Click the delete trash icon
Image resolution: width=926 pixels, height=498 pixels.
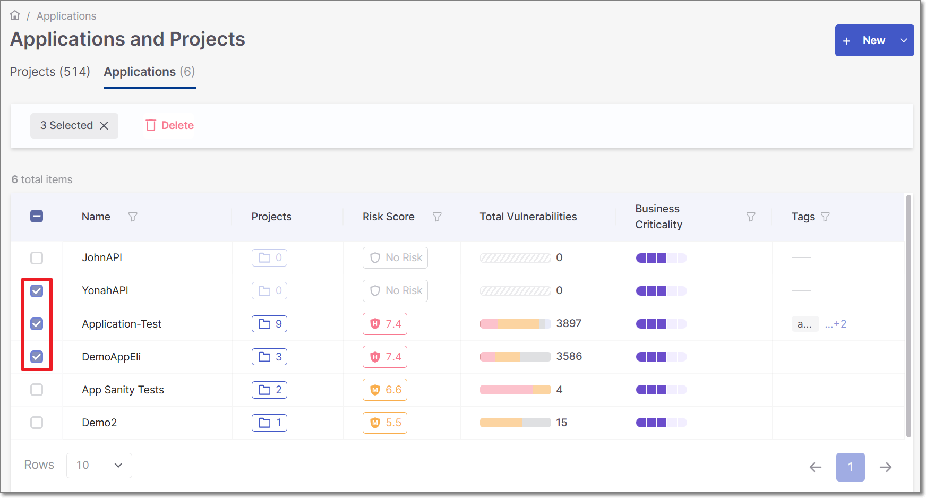pyautogui.click(x=151, y=125)
